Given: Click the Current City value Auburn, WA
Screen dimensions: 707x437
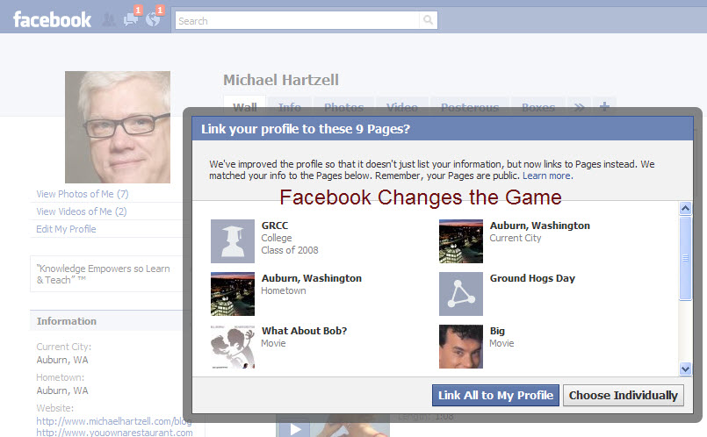Looking at the screenshot, I should (62, 360).
